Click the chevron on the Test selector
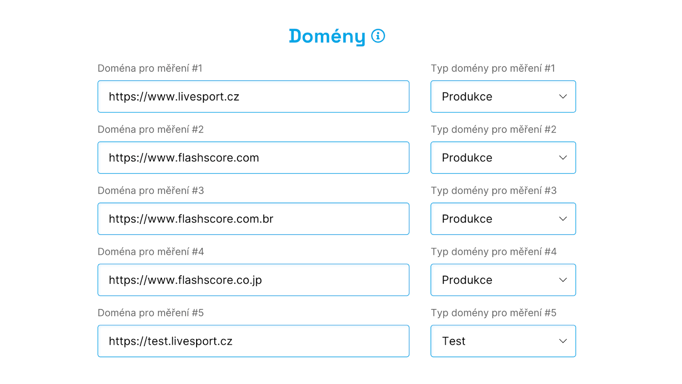Image resolution: width=682 pixels, height=384 pixels. (x=563, y=341)
